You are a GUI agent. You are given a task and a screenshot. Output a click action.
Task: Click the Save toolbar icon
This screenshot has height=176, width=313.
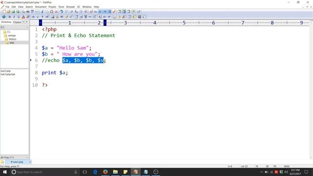coord(13,12)
